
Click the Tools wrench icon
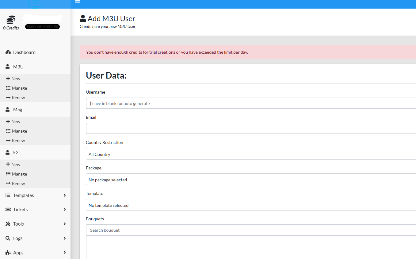(8, 224)
